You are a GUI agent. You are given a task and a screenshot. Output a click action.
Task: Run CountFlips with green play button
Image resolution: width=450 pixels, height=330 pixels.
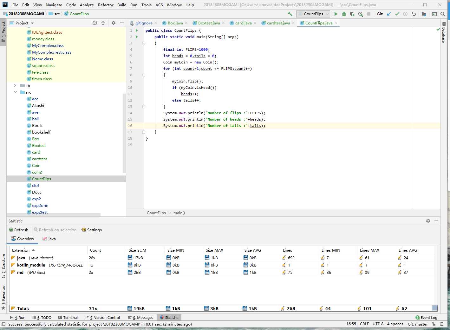click(336, 14)
